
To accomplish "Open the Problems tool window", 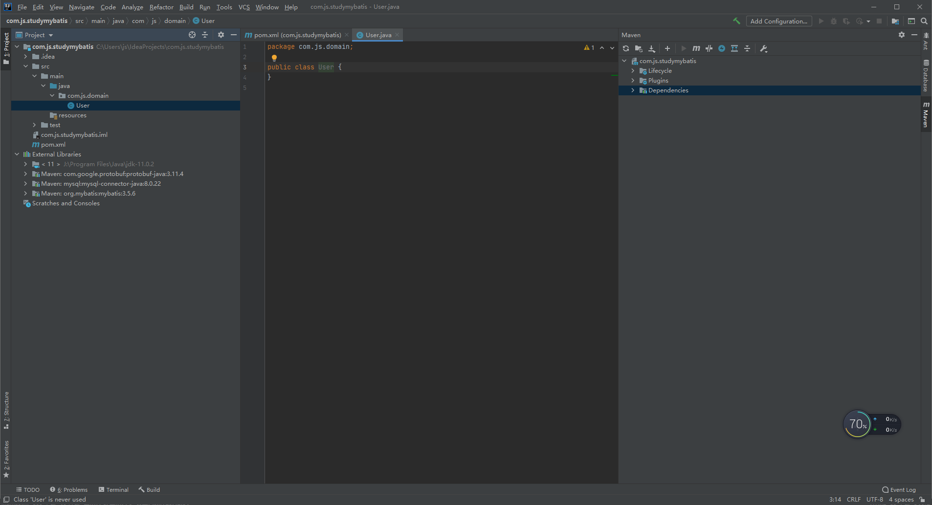I will coord(69,489).
